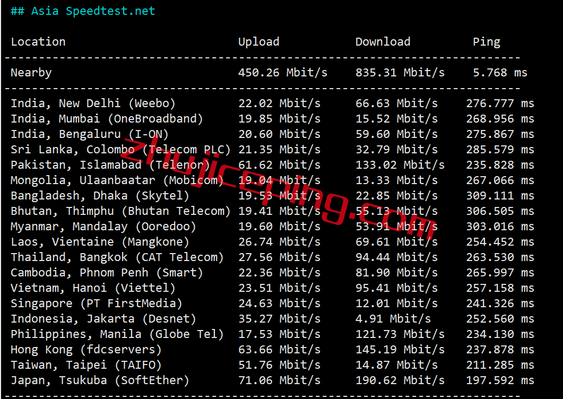Click "Singapore (PT FirstMedia)" row label
563x399 pixels.
[97, 304]
